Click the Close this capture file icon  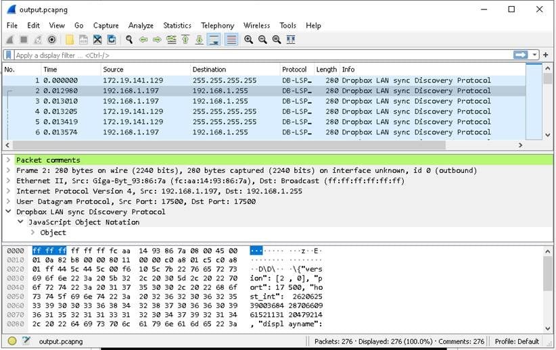[x=97, y=40]
